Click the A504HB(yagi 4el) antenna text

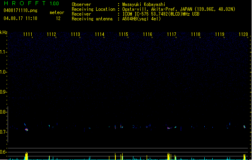coord(141,19)
